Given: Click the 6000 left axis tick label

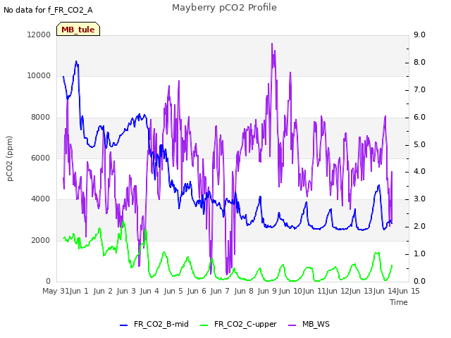Looking at the screenshot, I should [x=41, y=158].
